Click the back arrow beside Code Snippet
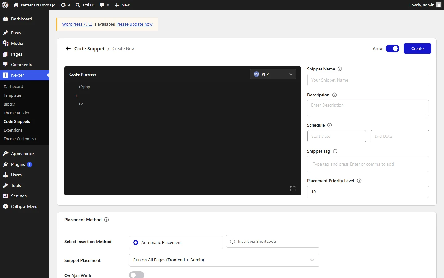 (x=68, y=48)
